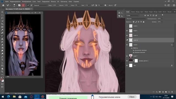Click the Add layer mask icon
176x99 pixels.
point(160,92)
